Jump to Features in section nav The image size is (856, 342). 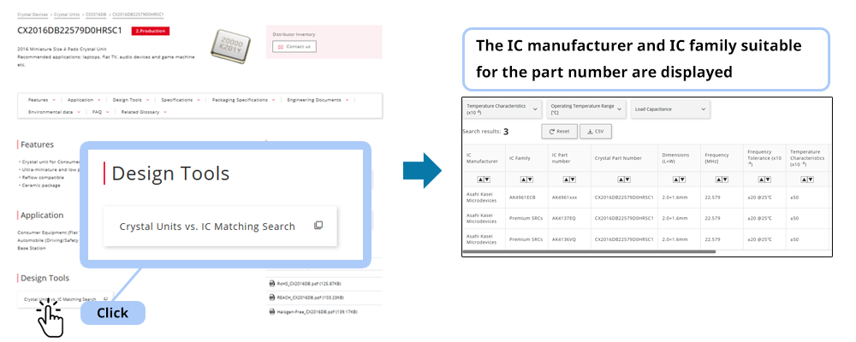tap(41, 100)
